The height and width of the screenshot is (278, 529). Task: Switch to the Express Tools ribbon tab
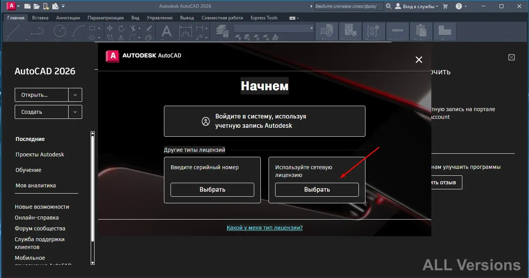tap(264, 18)
